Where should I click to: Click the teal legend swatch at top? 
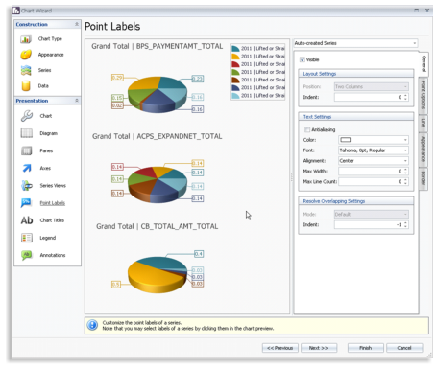coord(235,49)
